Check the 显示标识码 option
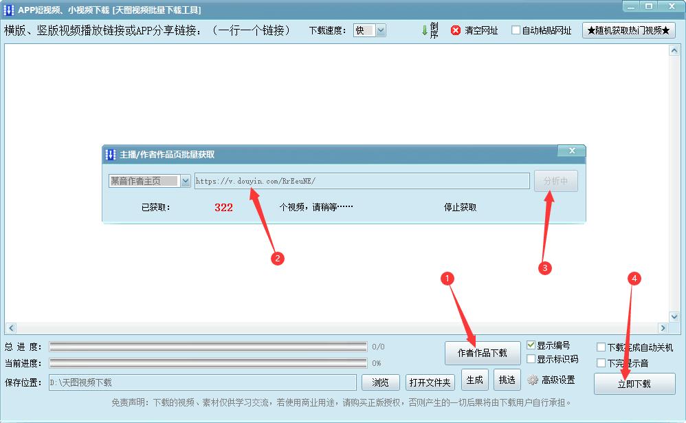The image size is (686, 423). click(531, 359)
